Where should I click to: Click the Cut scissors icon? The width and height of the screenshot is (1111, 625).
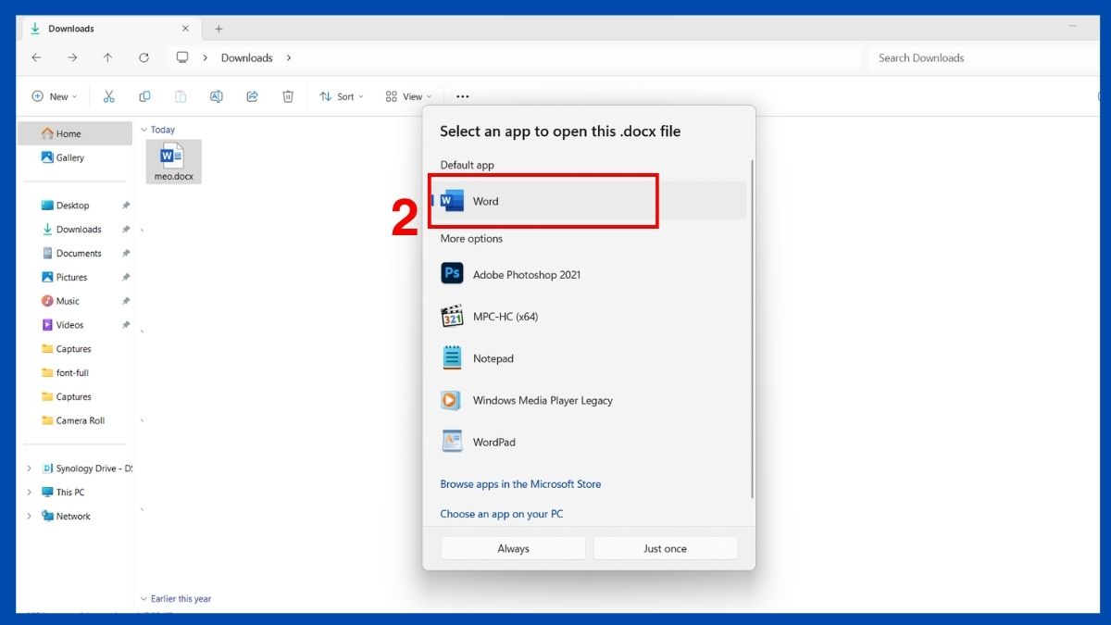[108, 96]
